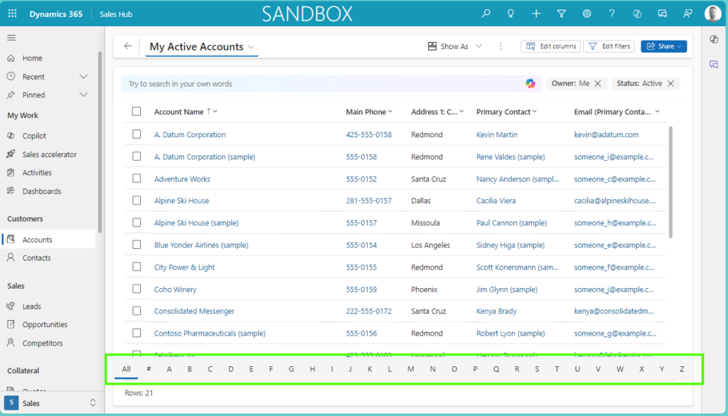Click the question mark help icon
This screenshot has height=416, width=728.
point(612,14)
